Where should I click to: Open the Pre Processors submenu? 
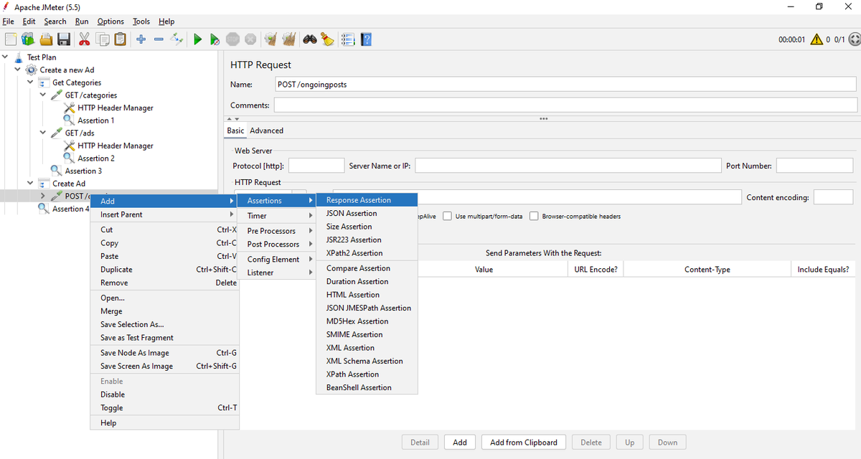click(x=277, y=231)
